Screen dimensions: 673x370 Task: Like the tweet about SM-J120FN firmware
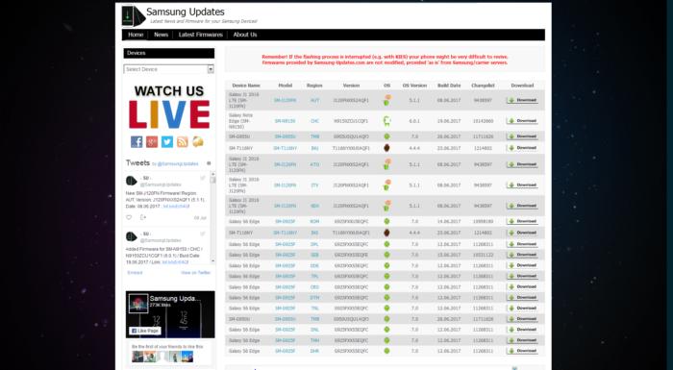click(129, 217)
